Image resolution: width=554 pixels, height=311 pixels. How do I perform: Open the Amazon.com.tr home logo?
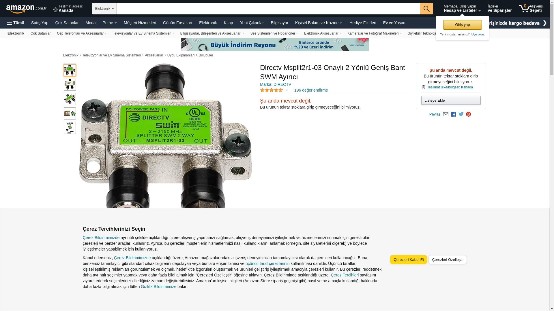(26, 9)
